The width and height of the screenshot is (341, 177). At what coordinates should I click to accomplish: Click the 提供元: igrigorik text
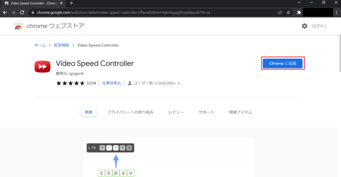(x=70, y=74)
